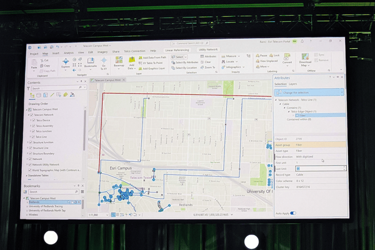Click Zoom To selection
Viewport: 375px width, 250px height.
point(208,67)
